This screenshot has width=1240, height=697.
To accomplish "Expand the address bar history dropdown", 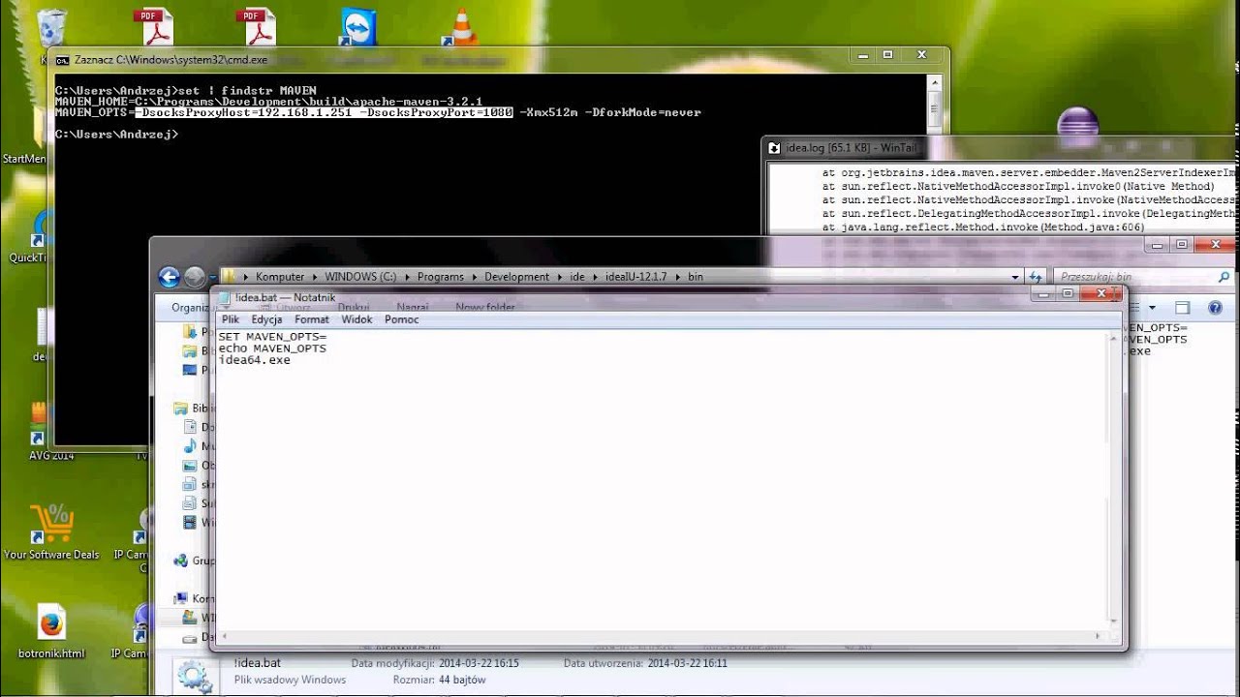I will tap(1015, 277).
